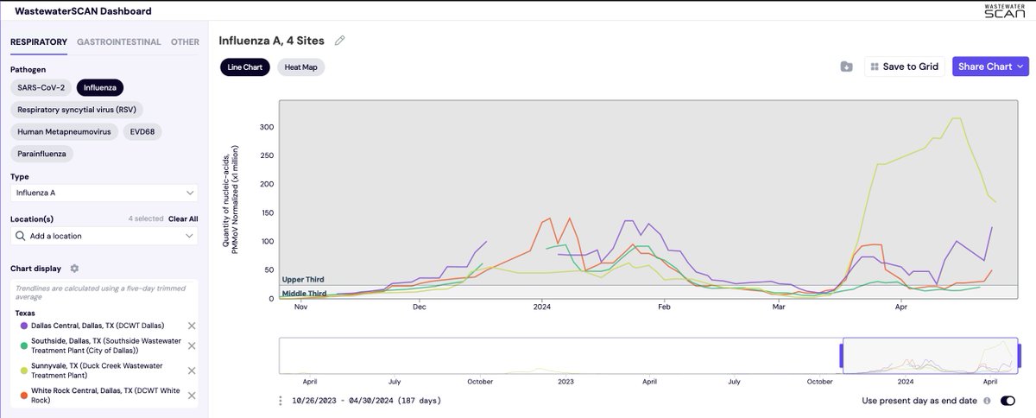This screenshot has width=1036, height=418.
Task: Open the Add a location dropdown
Action: (x=104, y=236)
